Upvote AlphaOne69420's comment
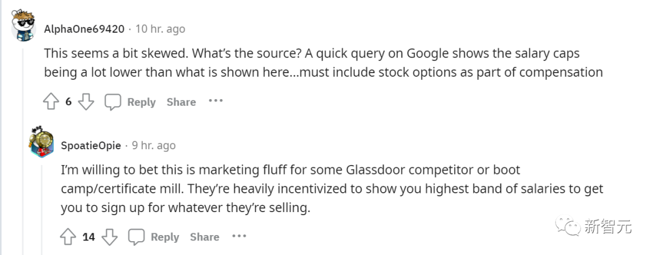653x255 pixels. click(51, 102)
